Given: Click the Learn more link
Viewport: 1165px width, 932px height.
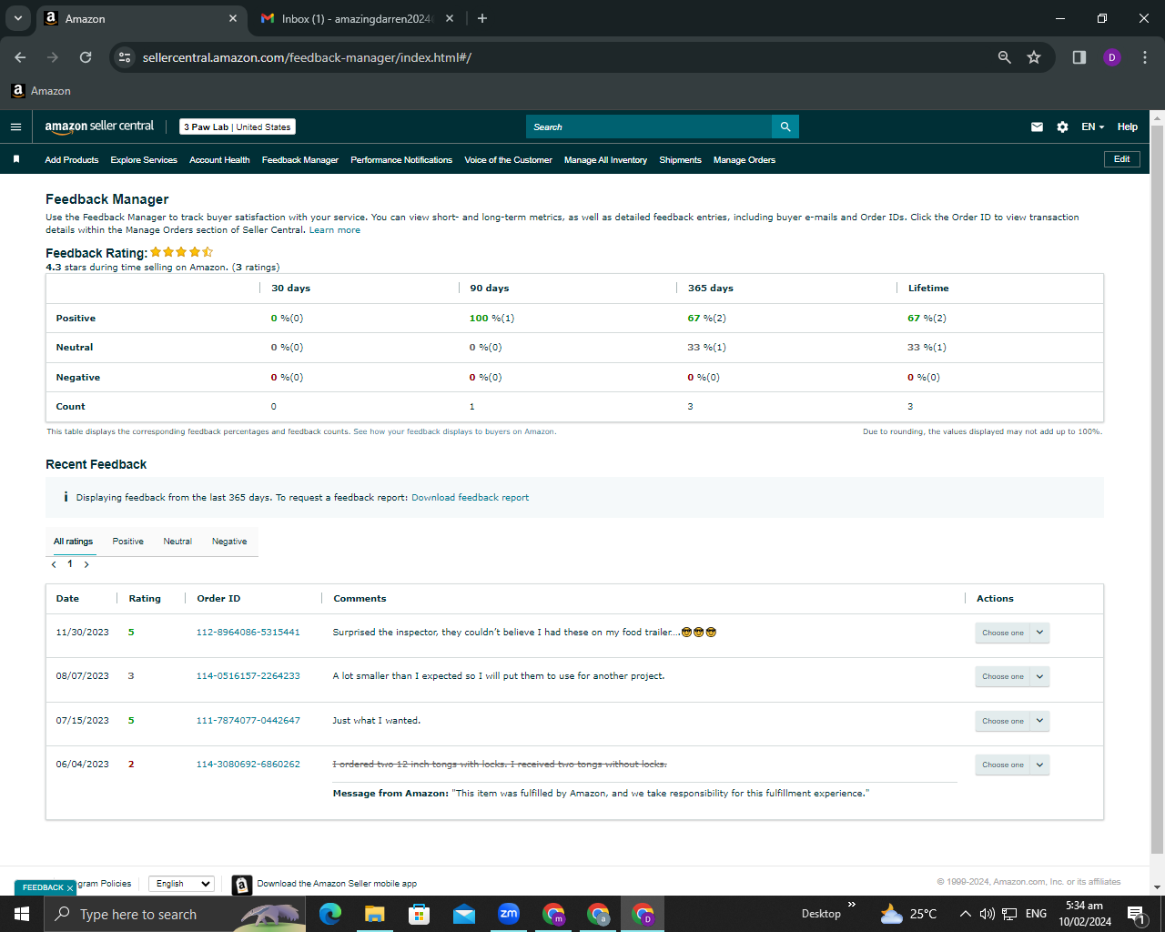Looking at the screenshot, I should pyautogui.click(x=334, y=230).
